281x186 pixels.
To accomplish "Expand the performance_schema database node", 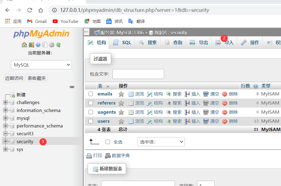I will coord(5,126).
